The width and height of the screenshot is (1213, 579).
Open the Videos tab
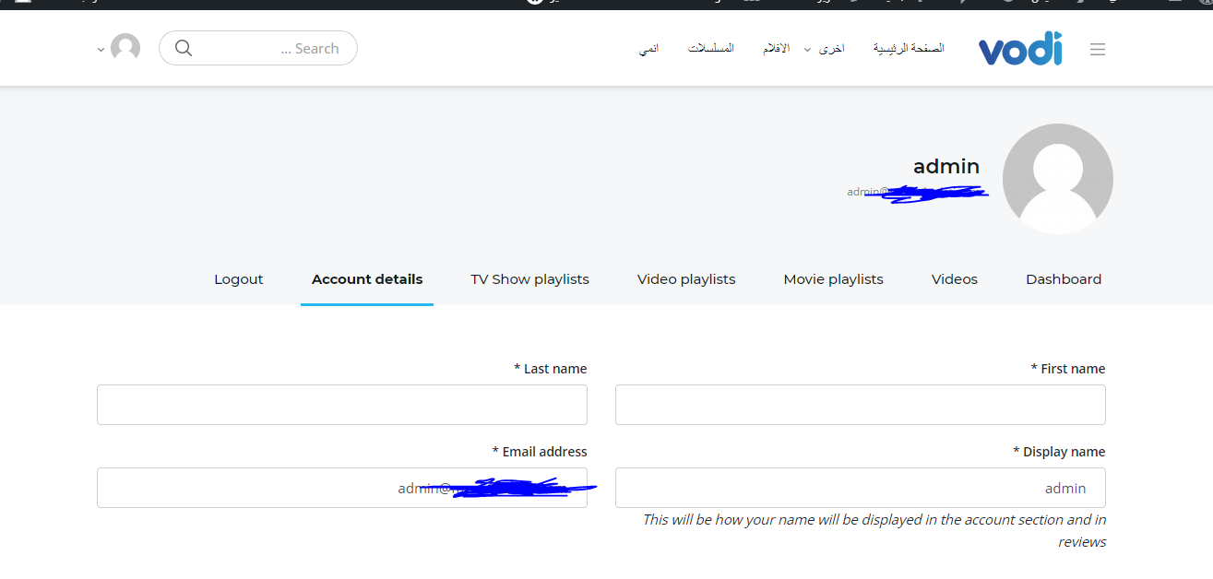click(x=954, y=279)
